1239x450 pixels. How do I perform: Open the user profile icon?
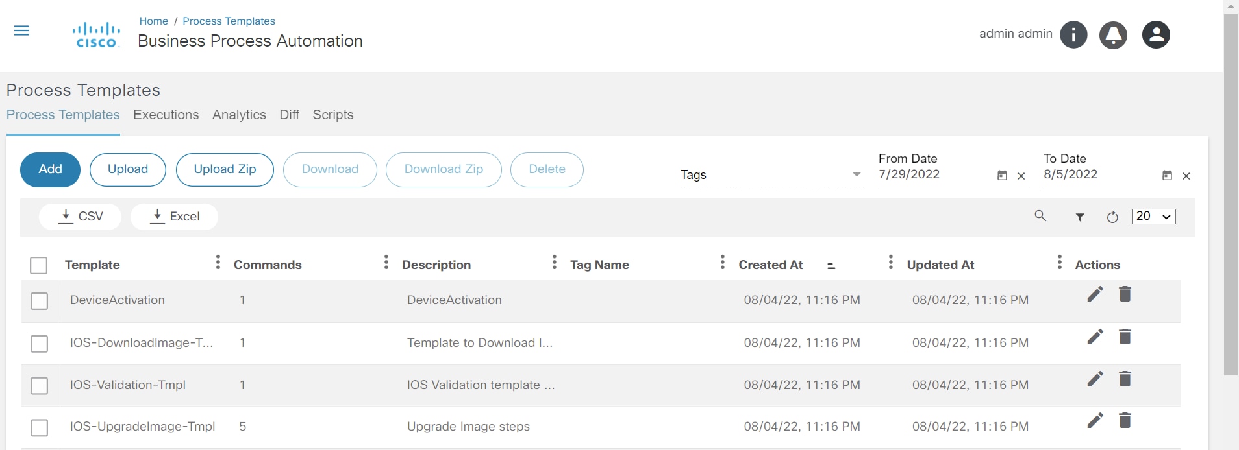click(1156, 34)
